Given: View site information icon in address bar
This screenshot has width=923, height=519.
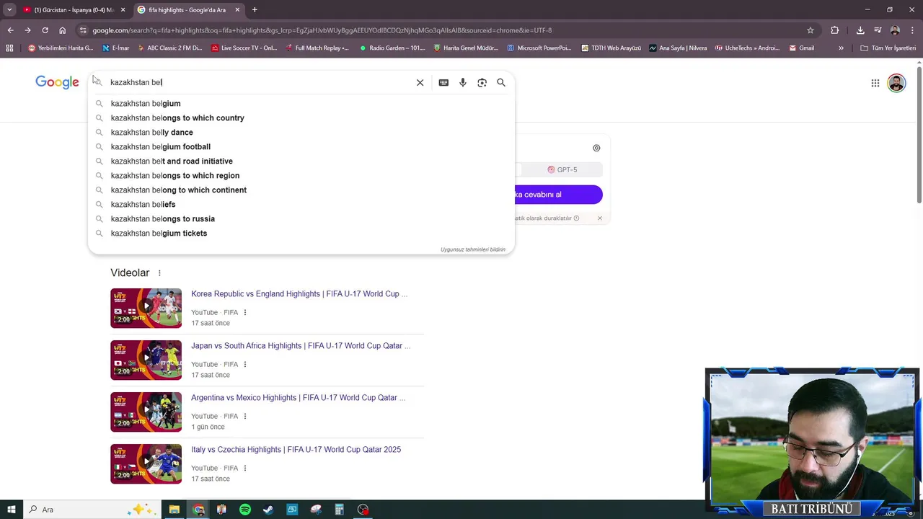Looking at the screenshot, I should pyautogui.click(x=84, y=30).
